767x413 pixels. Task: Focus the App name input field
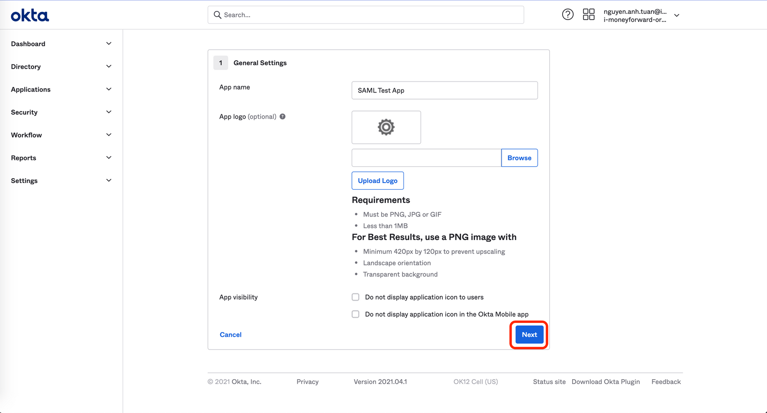point(444,91)
